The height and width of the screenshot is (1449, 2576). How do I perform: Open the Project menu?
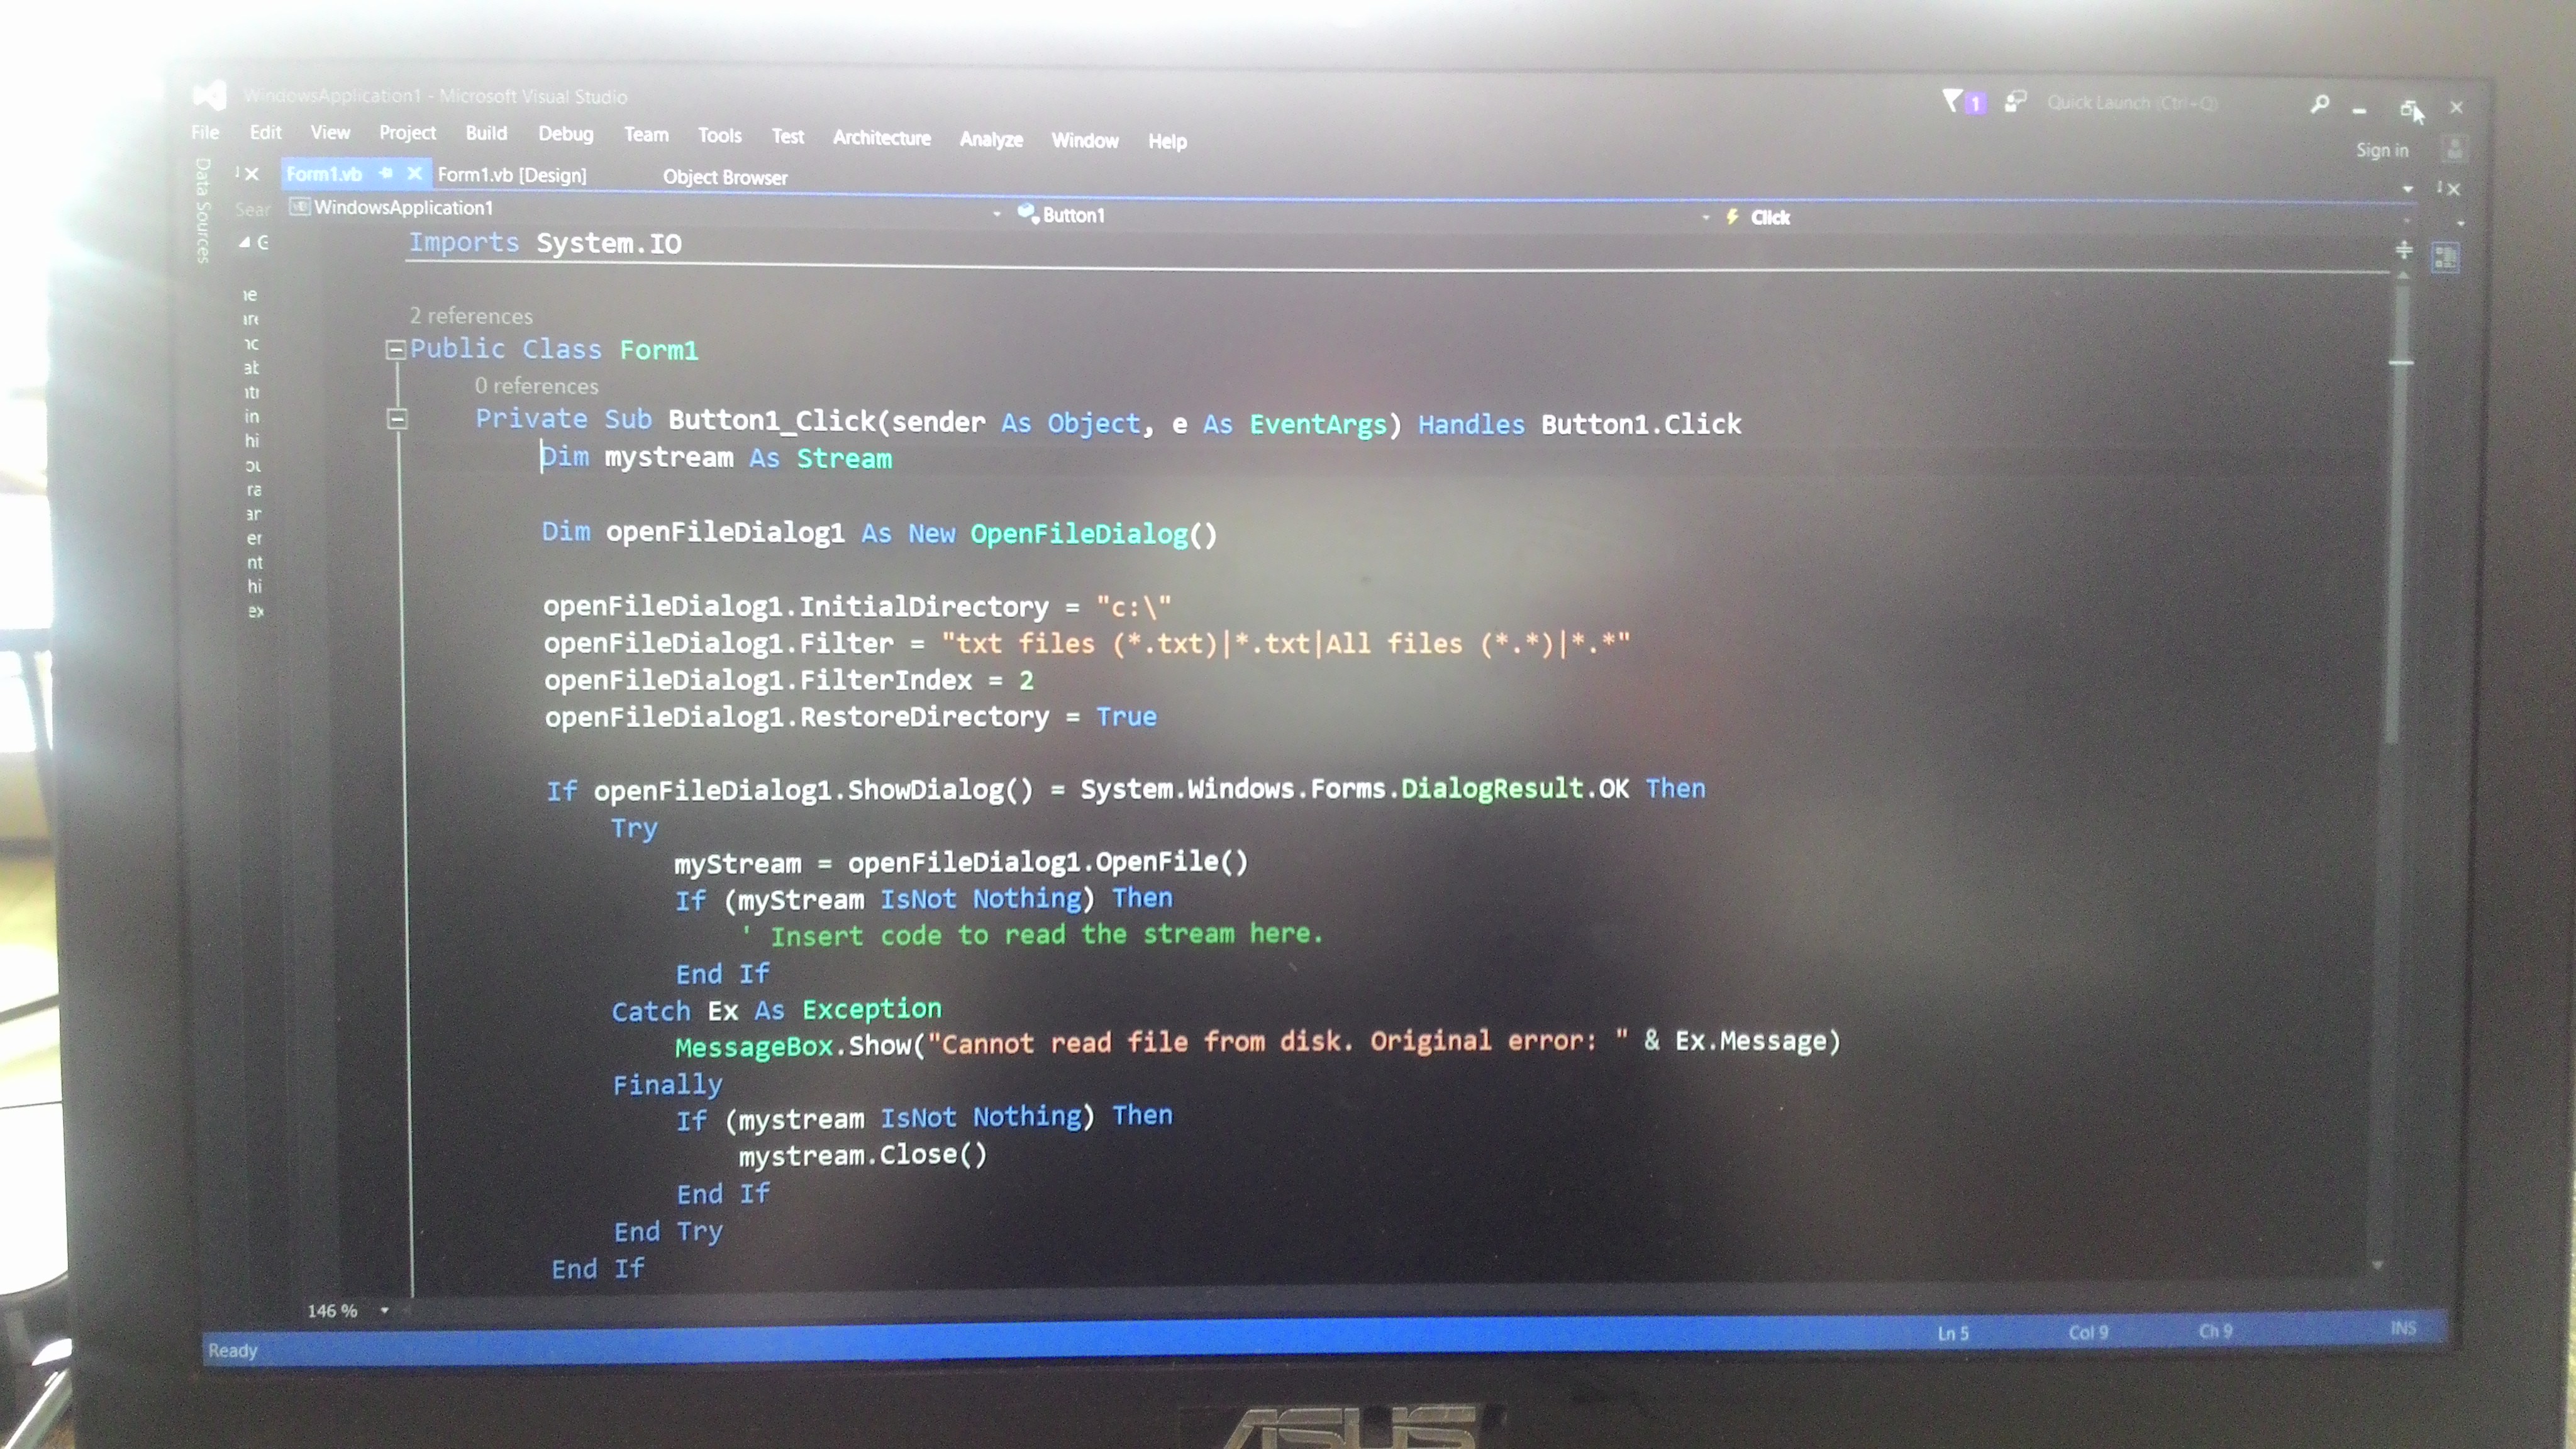407,132
